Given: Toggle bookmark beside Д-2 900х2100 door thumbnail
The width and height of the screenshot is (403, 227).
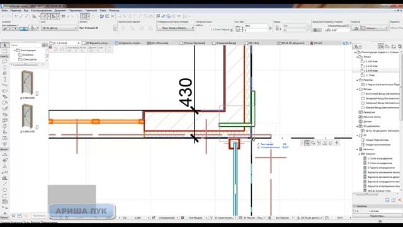Looking at the screenshot, I should click(37, 93).
